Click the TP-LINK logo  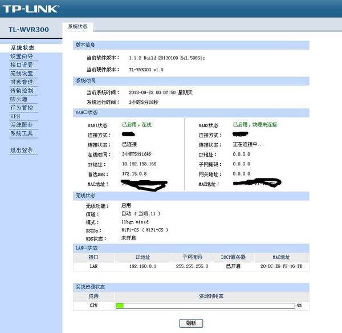click(31, 9)
